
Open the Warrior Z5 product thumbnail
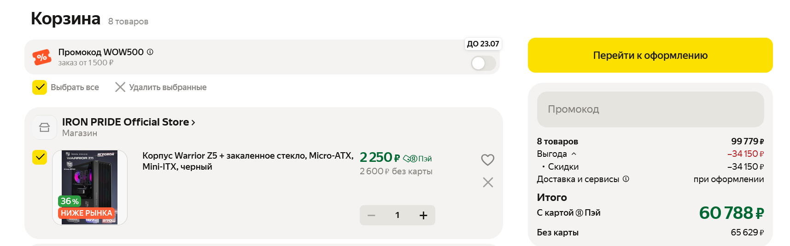[90, 187]
